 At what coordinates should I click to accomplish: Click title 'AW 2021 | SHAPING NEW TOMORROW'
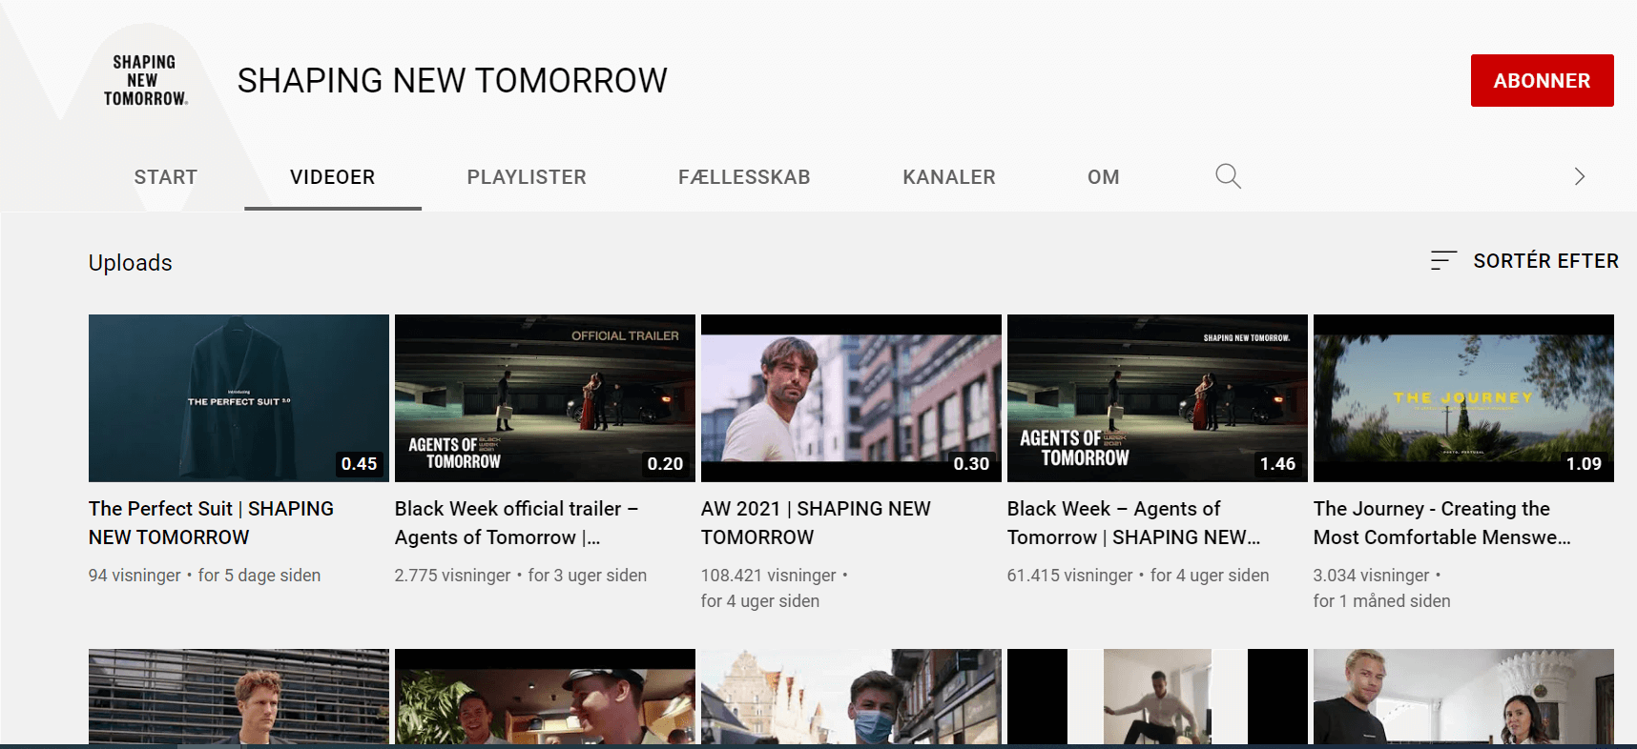pyautogui.click(x=816, y=523)
